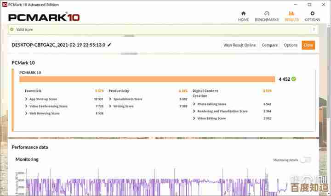Expand the Video Conferencing Score row

click(26, 106)
